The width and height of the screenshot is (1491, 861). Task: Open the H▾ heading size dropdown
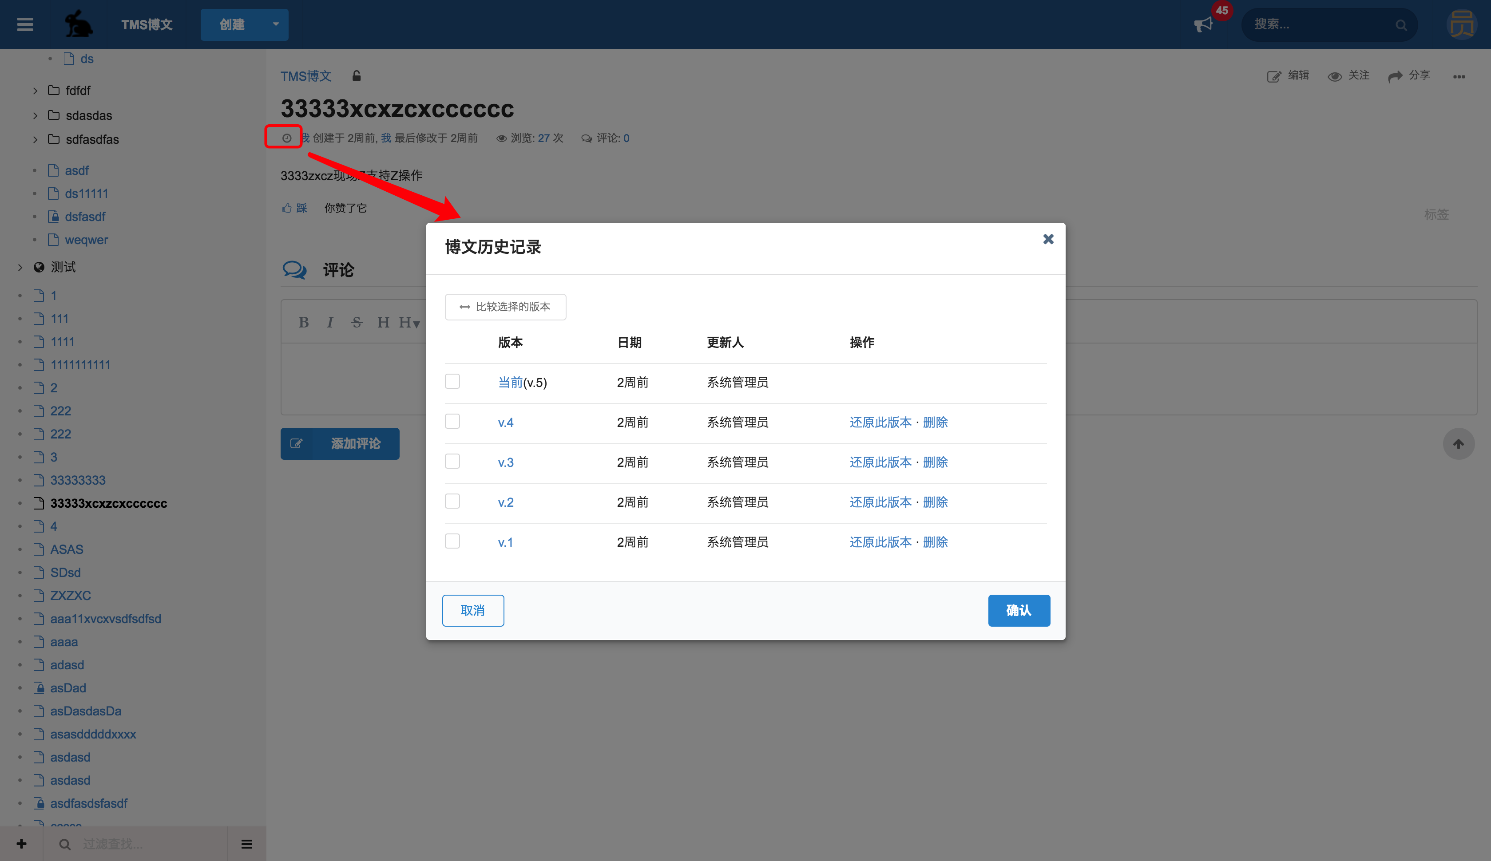point(409,322)
